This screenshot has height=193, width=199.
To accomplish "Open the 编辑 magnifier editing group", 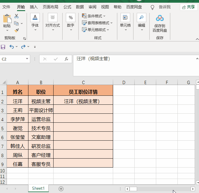I will tap(141, 18).
